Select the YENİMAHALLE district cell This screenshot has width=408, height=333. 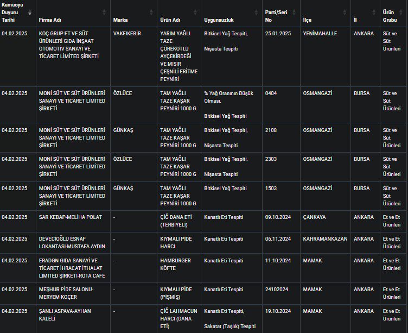coord(320,34)
